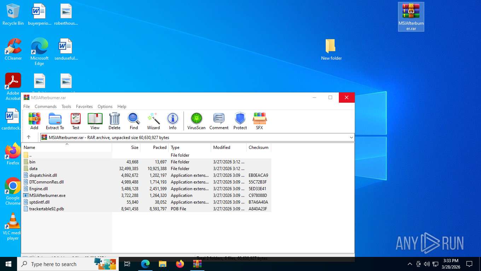
Task: Select the bin folder row
Action: (146, 162)
